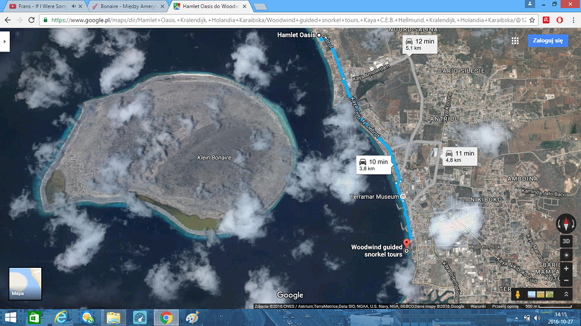Open the first explore imagery thumbnail
Screen dimensions: 581x326
[x=532, y=294]
